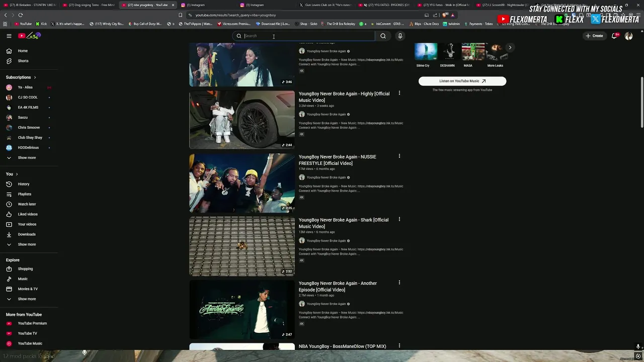Open Ya - Alisa channel subscription
The width and height of the screenshot is (644, 362).
tap(29, 87)
